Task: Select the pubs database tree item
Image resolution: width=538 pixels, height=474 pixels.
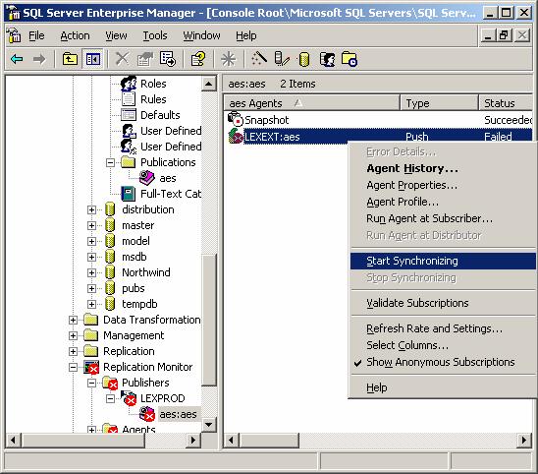Action: pyautogui.click(x=134, y=288)
